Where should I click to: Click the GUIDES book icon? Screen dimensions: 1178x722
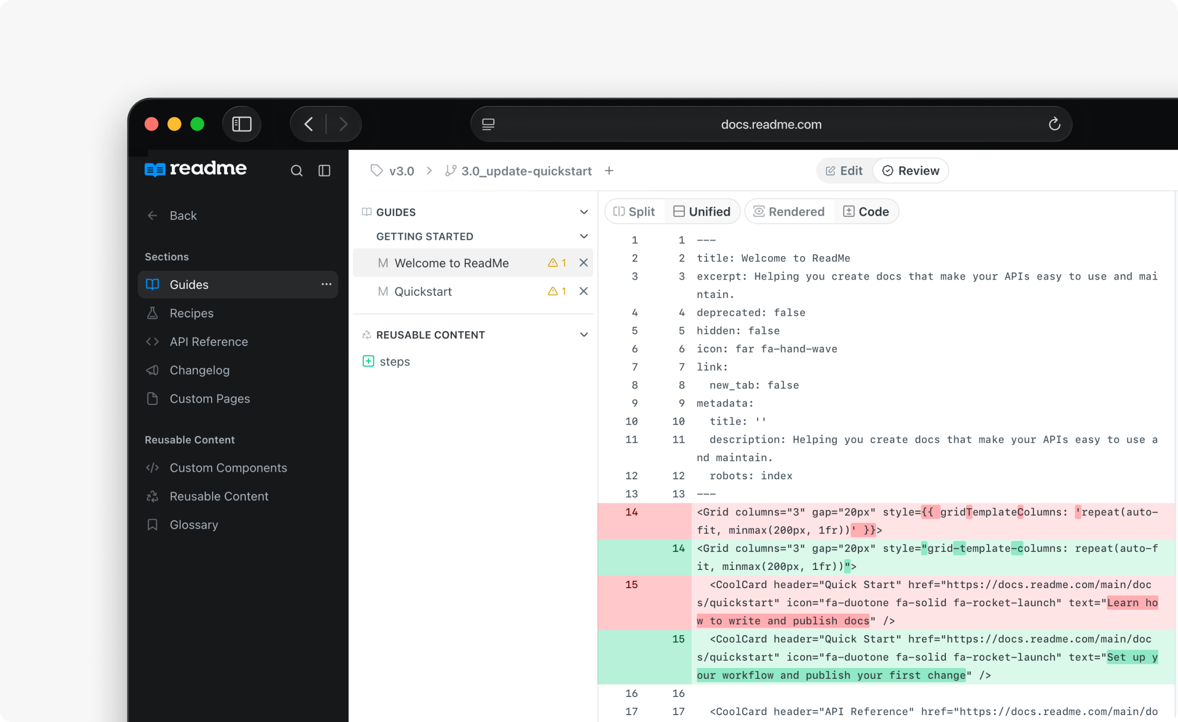tap(367, 212)
